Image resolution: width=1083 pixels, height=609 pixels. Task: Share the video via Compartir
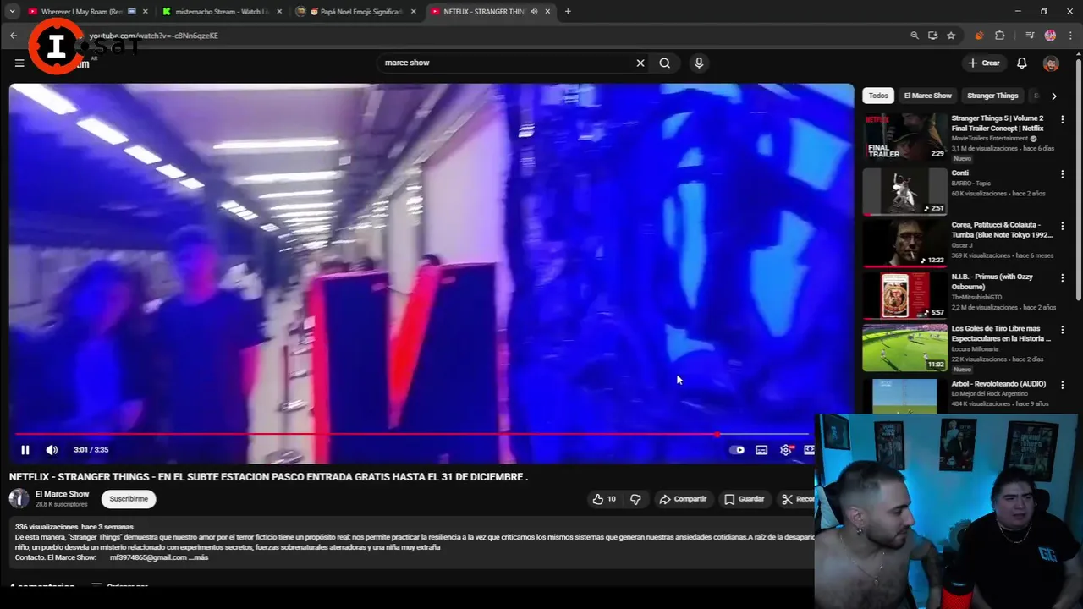coord(683,499)
